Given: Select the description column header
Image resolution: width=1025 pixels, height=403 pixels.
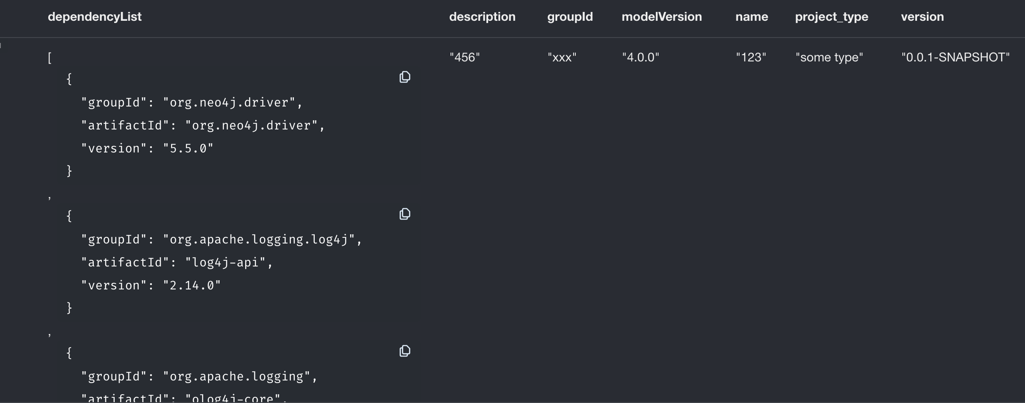Looking at the screenshot, I should point(482,17).
